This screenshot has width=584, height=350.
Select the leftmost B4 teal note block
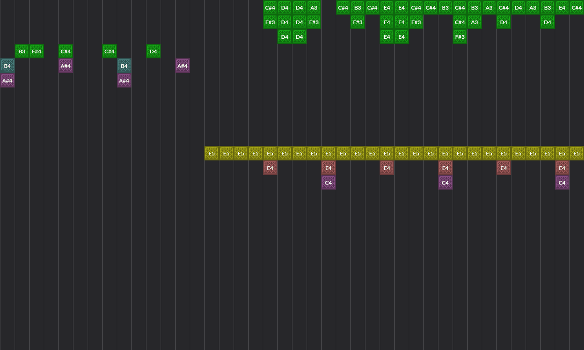[7, 66]
